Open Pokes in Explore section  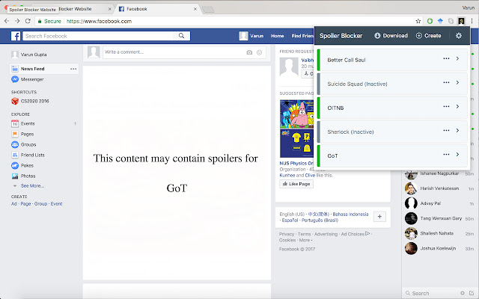pyautogui.click(x=22, y=165)
